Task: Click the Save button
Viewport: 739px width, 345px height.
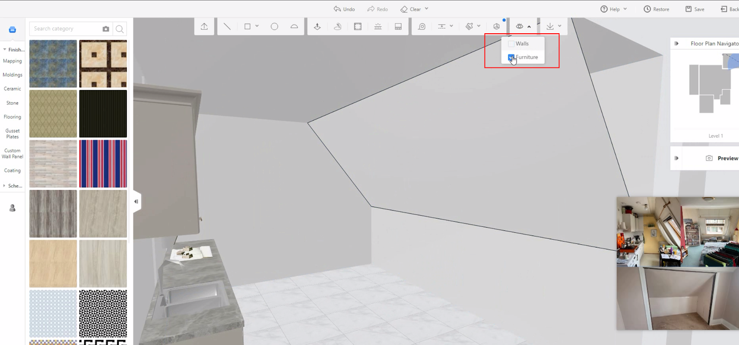Action: 695,9
